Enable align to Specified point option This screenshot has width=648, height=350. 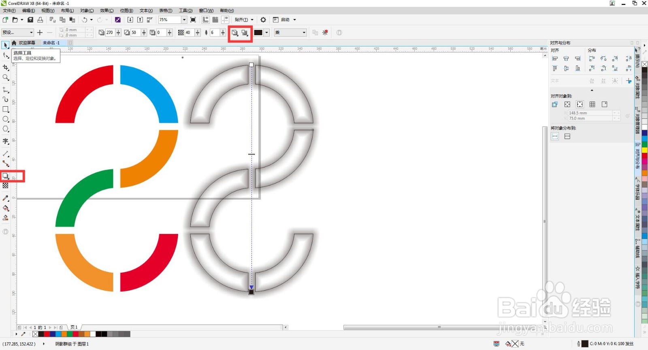click(605, 104)
